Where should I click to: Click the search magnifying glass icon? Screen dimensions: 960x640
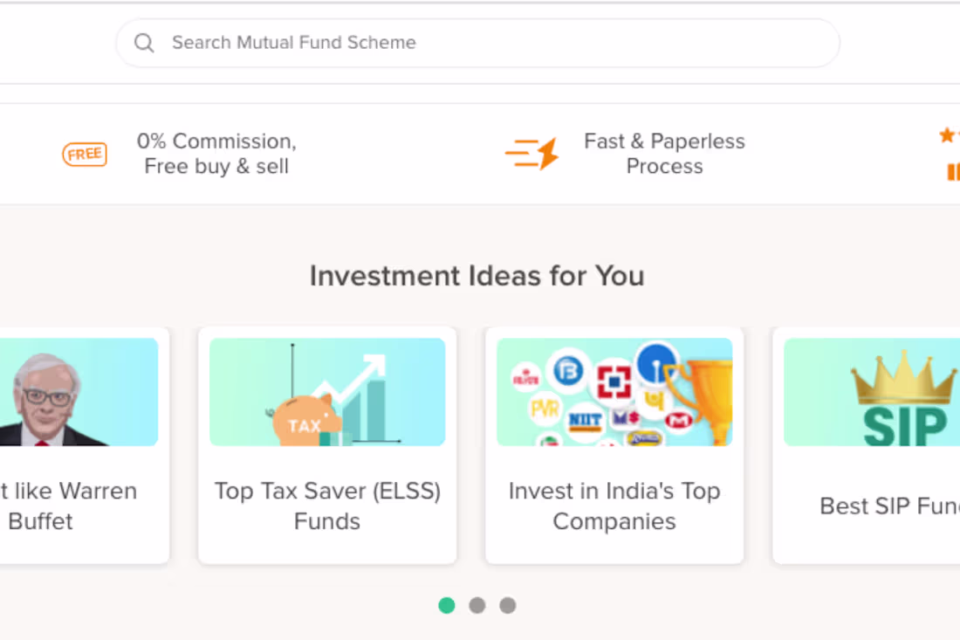144,42
